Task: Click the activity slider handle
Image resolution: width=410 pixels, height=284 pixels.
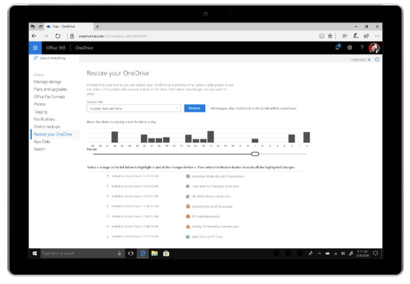Action: pos(255,154)
